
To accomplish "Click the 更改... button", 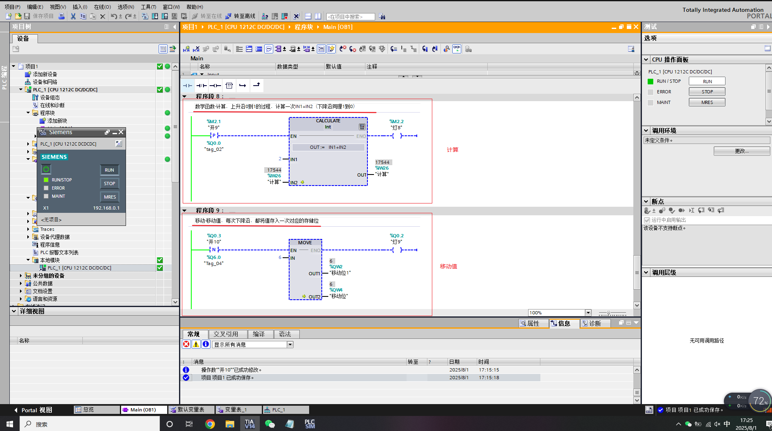I will (742, 151).
